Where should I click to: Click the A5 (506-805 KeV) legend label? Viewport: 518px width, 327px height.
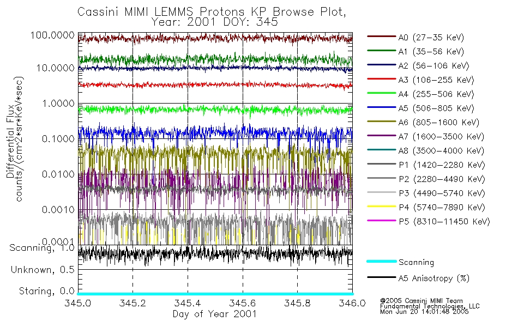pyautogui.click(x=436, y=108)
